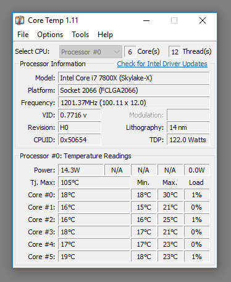Screen dimensions: 231x282
Task: Click the Model field with Intel Core i7 7800X
Action: pyautogui.click(x=134, y=78)
